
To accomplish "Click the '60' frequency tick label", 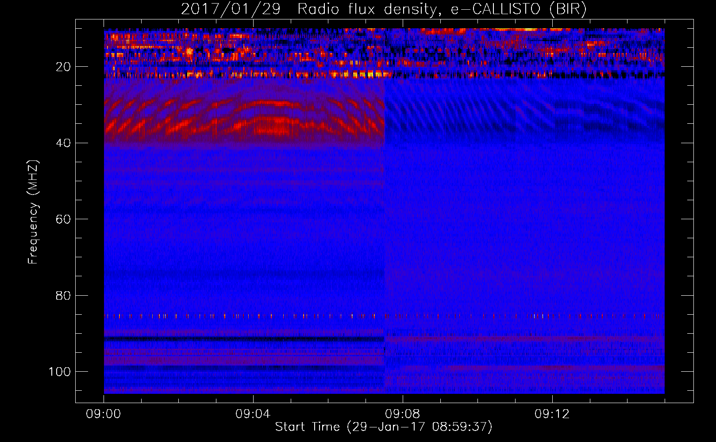I will pos(63,219).
